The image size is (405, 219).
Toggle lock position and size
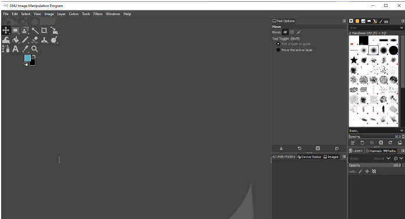tap(367, 171)
